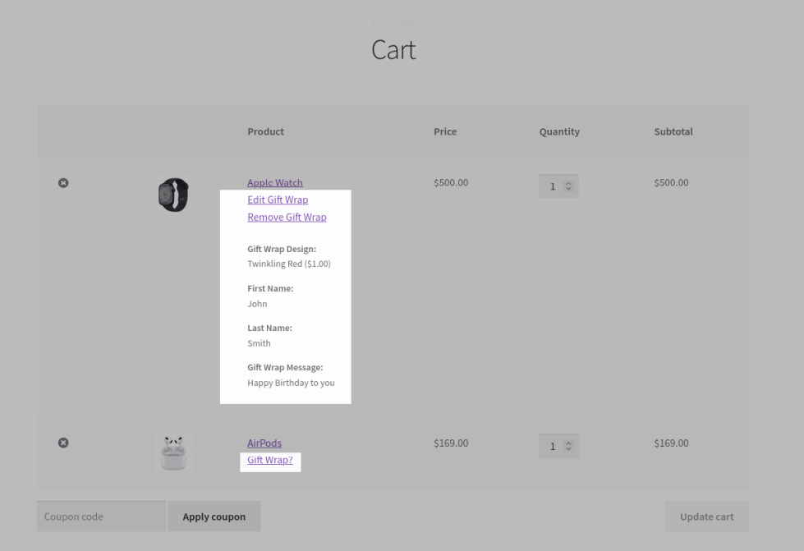
Task: Click the Product column header
Action: tap(265, 131)
